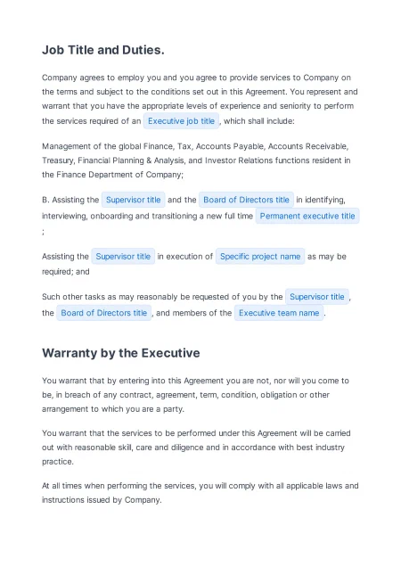Select the Executive team name field
The width and height of the screenshot is (401, 567).
coord(279,313)
